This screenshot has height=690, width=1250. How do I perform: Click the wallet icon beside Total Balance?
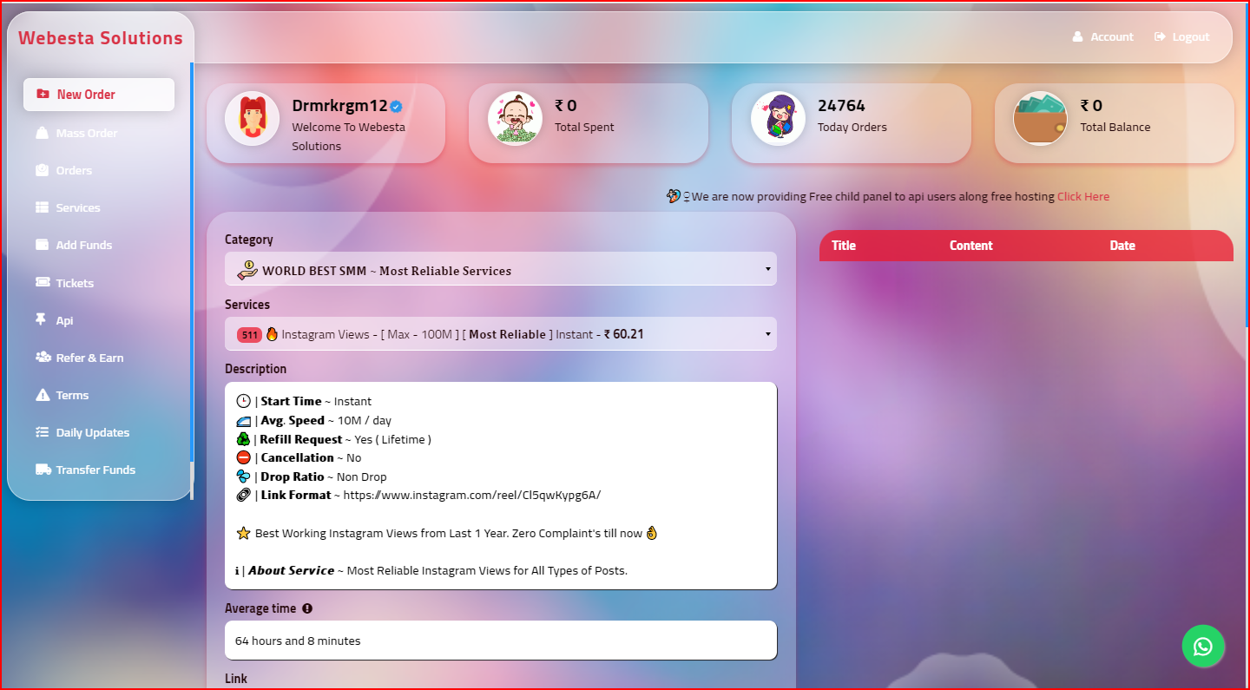pos(1040,119)
